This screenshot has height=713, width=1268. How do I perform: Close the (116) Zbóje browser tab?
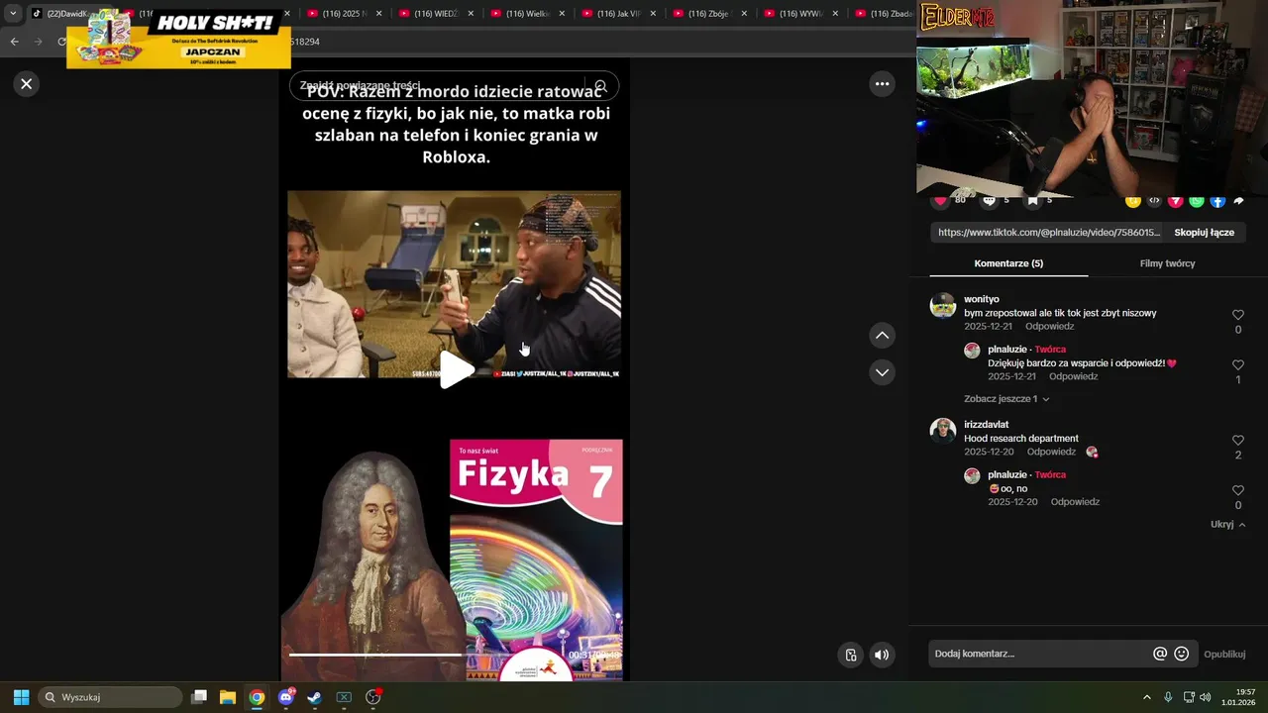coord(744,14)
